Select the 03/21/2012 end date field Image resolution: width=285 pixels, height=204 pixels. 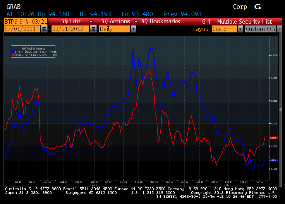[x=70, y=29]
